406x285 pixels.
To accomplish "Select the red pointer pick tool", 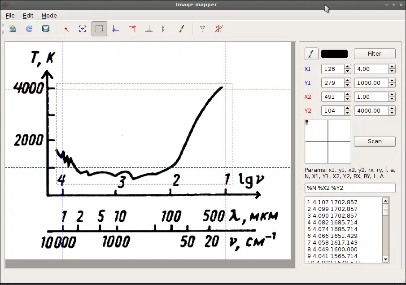I will click(67, 29).
